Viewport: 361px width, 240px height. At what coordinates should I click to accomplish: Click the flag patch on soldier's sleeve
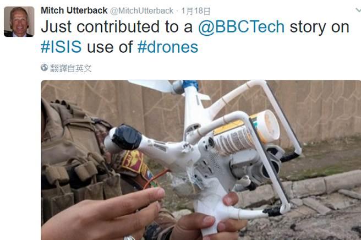click(134, 162)
